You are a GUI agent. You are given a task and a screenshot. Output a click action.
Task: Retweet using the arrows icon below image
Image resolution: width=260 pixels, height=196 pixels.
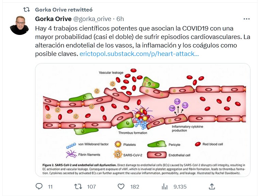point(78,186)
